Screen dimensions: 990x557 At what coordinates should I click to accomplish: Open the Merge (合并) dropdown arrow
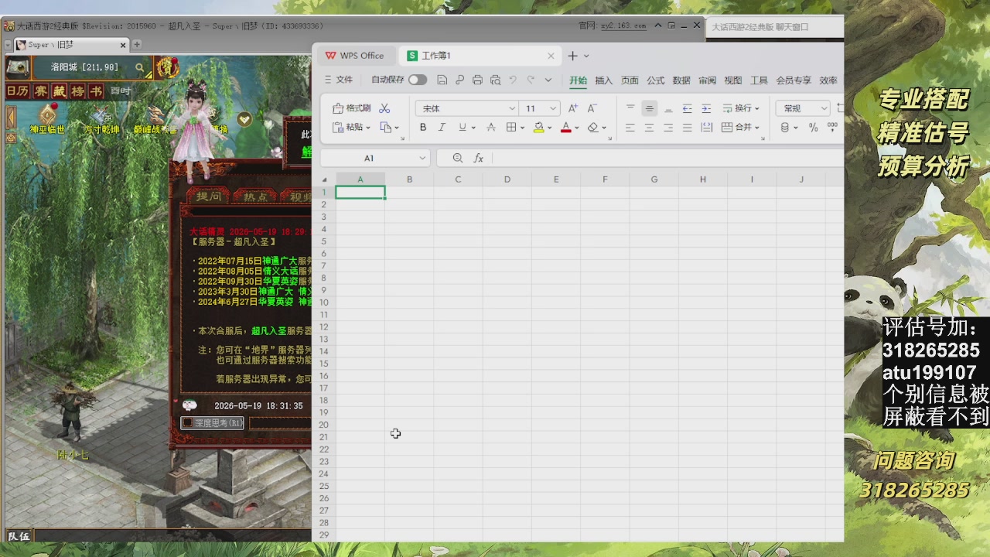(x=756, y=128)
